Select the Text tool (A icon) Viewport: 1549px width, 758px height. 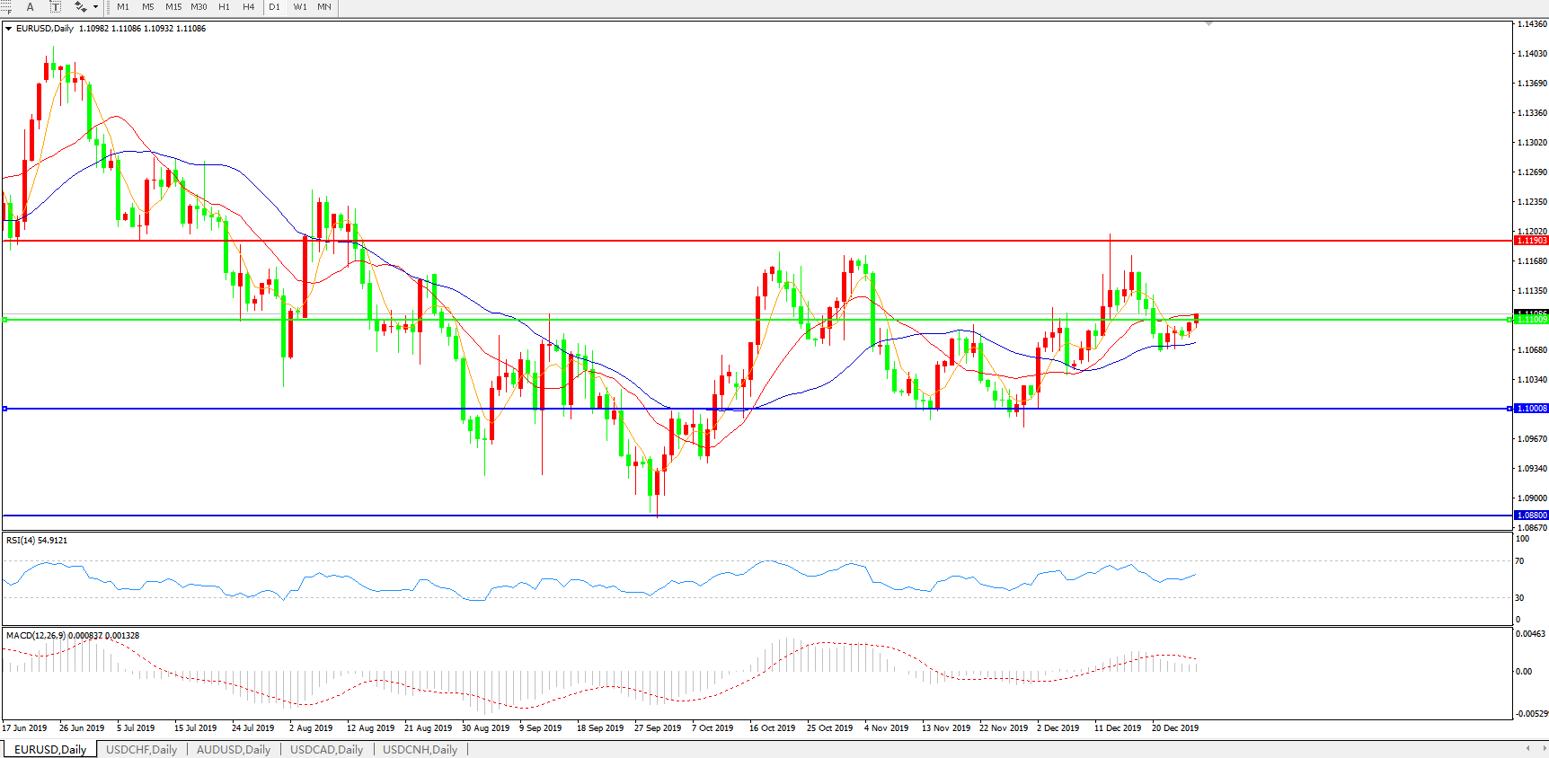(x=30, y=7)
